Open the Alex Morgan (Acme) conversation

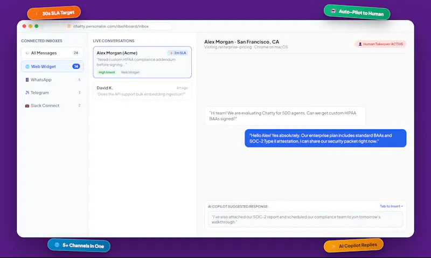click(142, 62)
